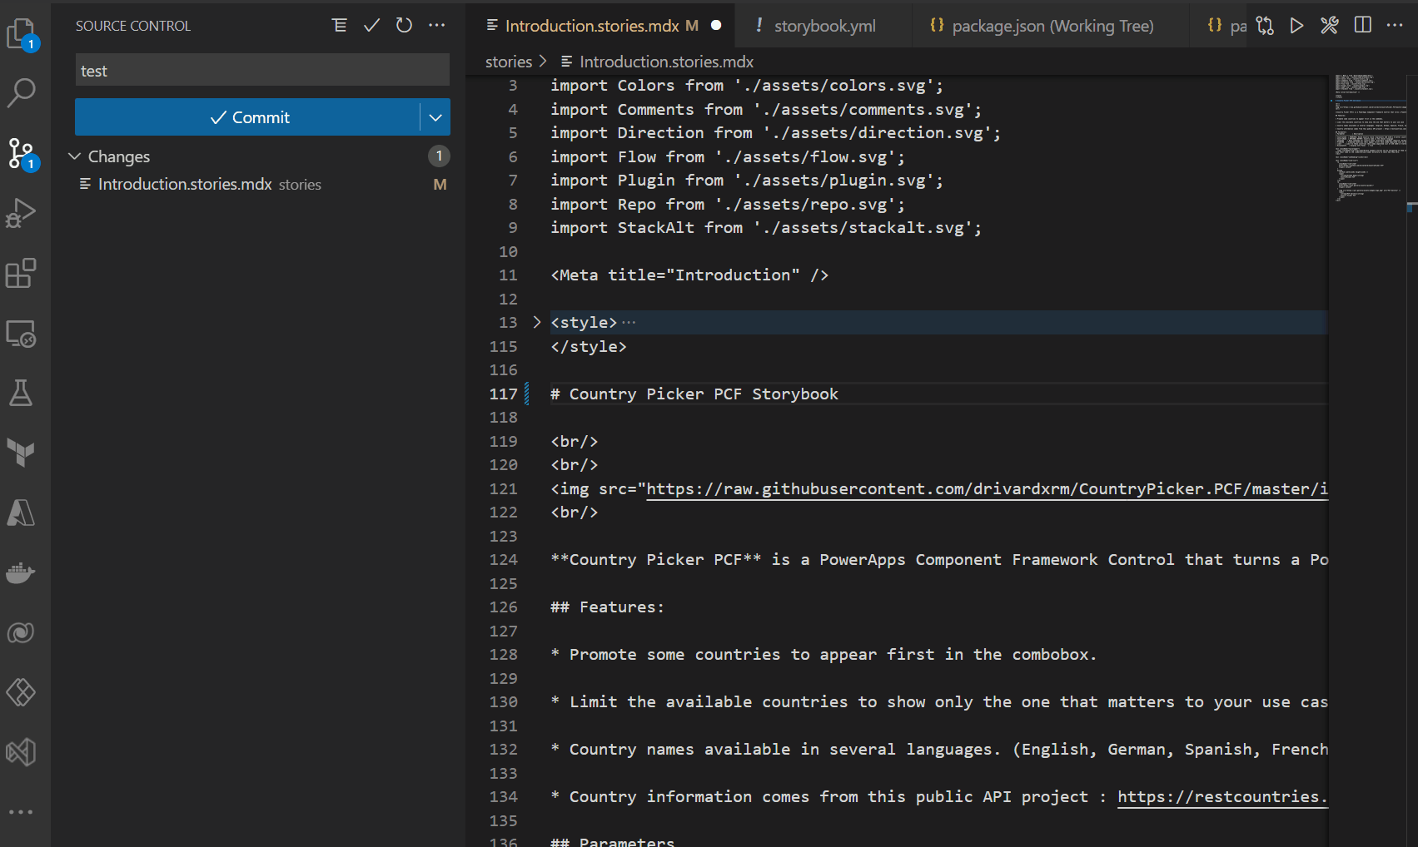Type in the commit message field
Image resolution: width=1418 pixels, height=847 pixels.
click(x=261, y=70)
